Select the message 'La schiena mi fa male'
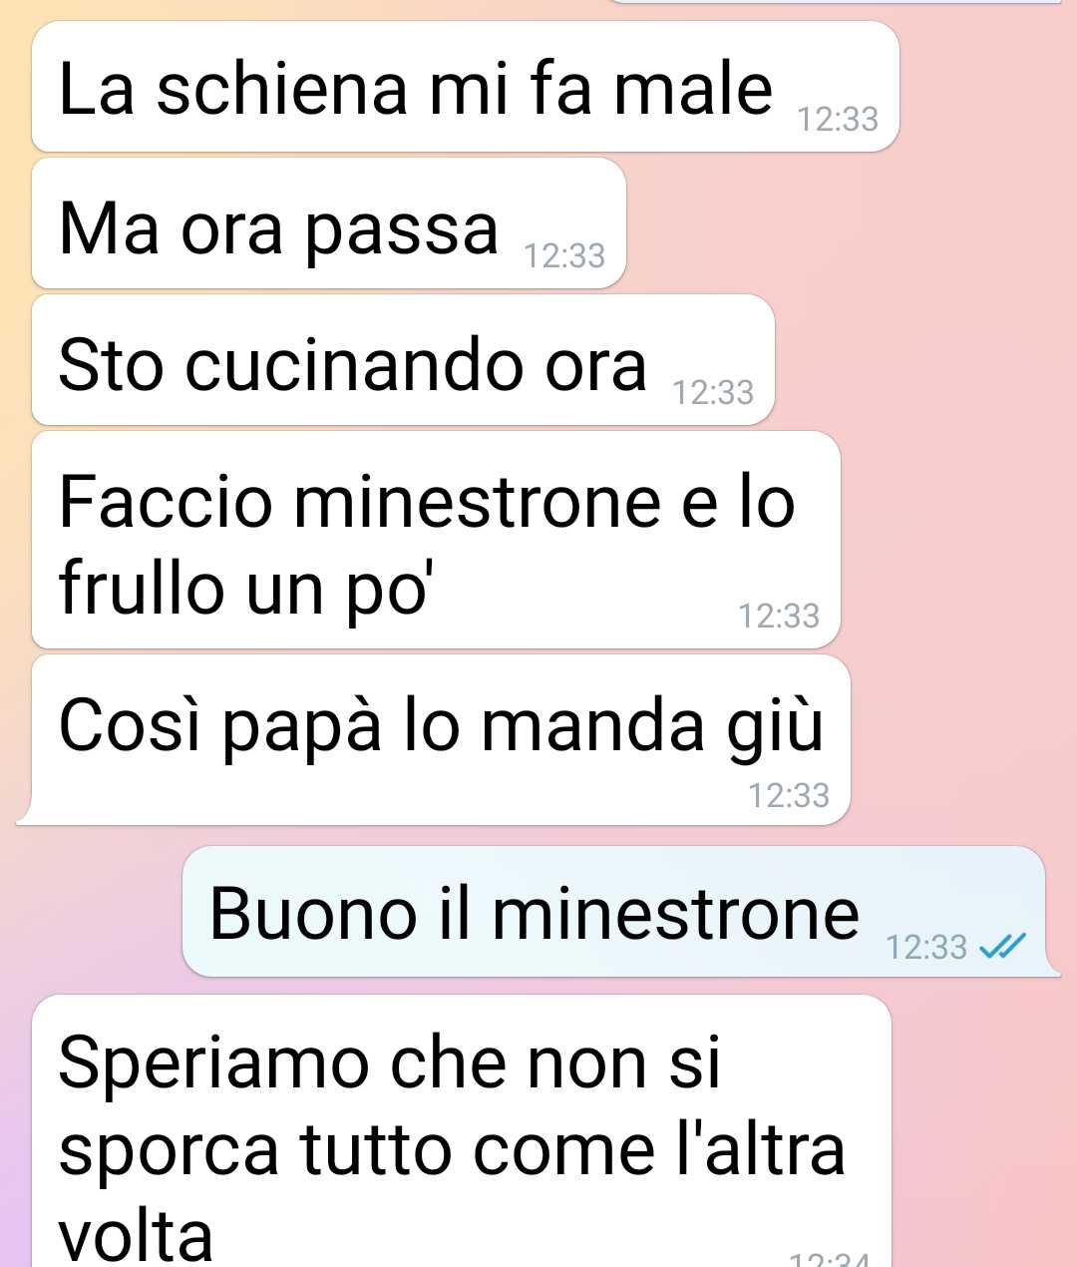Screen dimensions: 1077x1267 click(x=466, y=87)
